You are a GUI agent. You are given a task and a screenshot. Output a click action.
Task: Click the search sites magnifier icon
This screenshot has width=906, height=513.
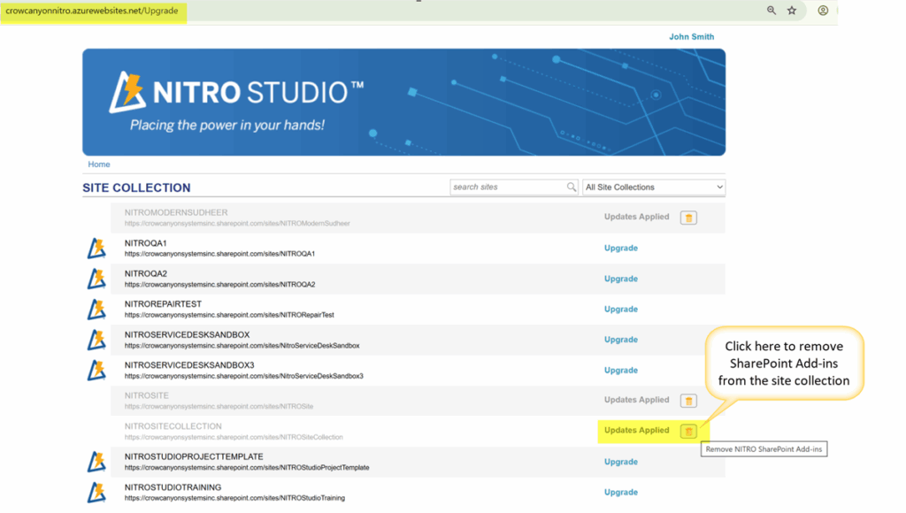(x=571, y=188)
